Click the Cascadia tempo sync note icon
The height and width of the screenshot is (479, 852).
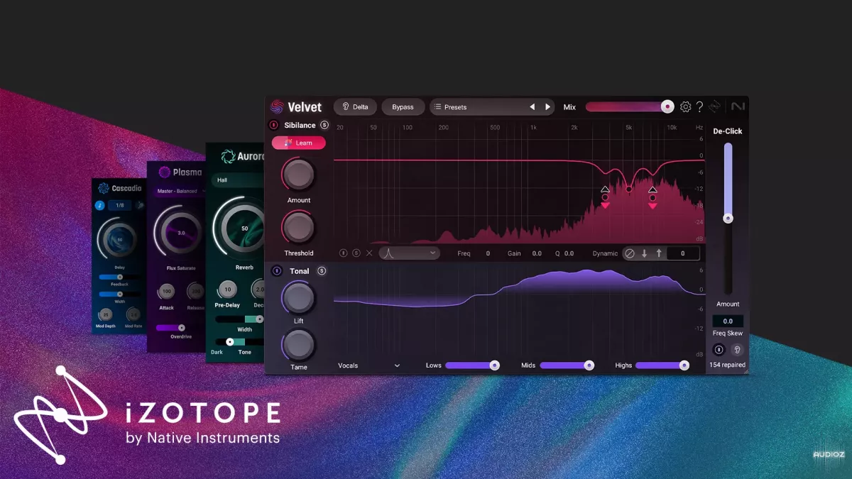[100, 205]
